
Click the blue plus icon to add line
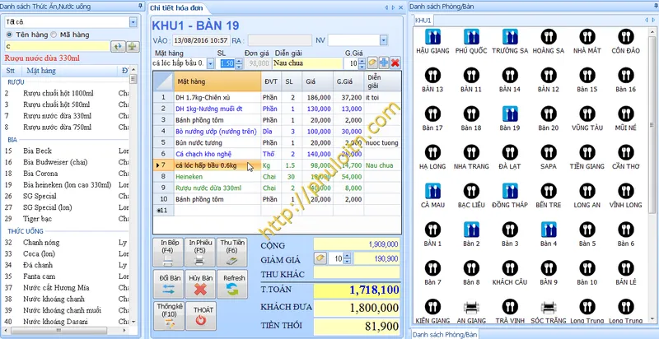coord(384,63)
